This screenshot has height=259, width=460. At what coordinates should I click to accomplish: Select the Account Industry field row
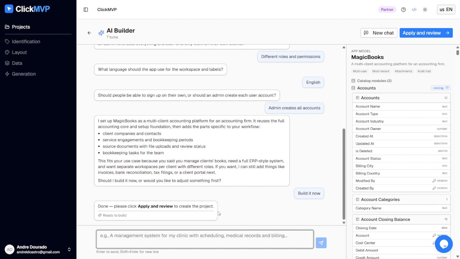pos(401,121)
